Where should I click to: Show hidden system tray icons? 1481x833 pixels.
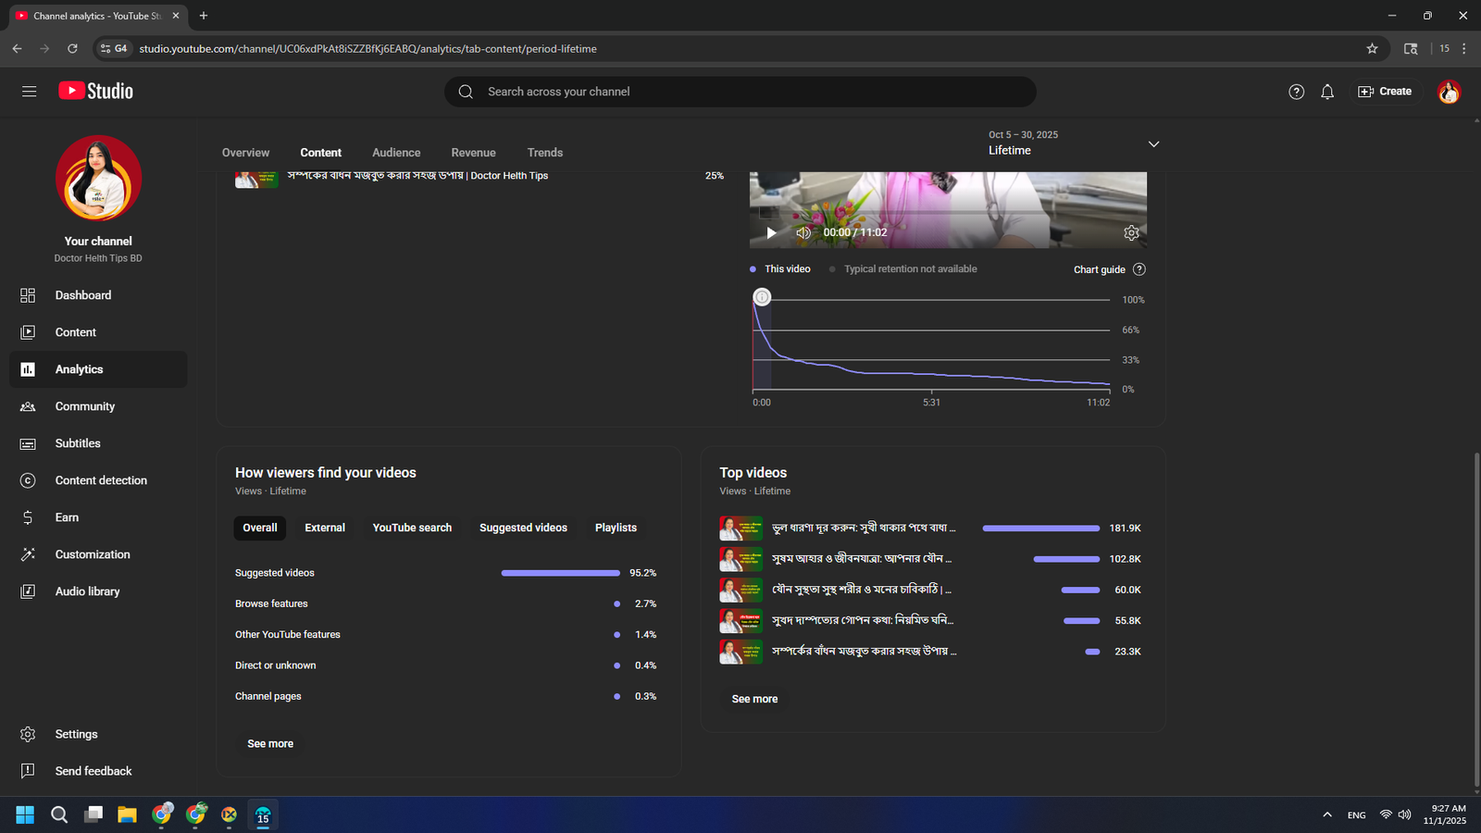pos(1327,814)
